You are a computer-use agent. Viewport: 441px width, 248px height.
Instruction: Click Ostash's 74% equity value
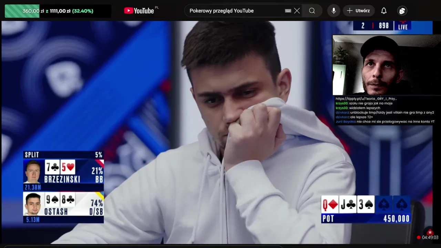coord(97,203)
